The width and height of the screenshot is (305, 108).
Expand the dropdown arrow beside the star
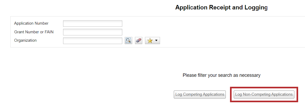coord(156,41)
